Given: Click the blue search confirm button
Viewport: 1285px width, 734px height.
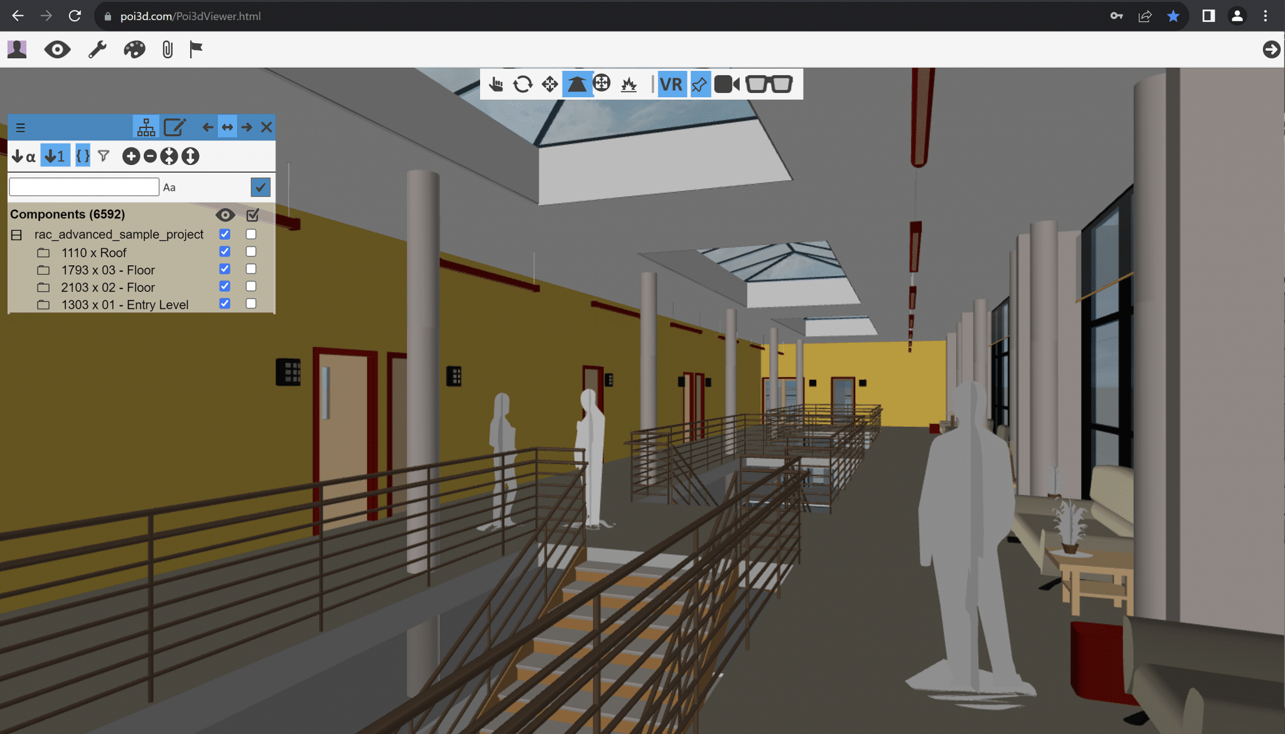Looking at the screenshot, I should click(260, 187).
